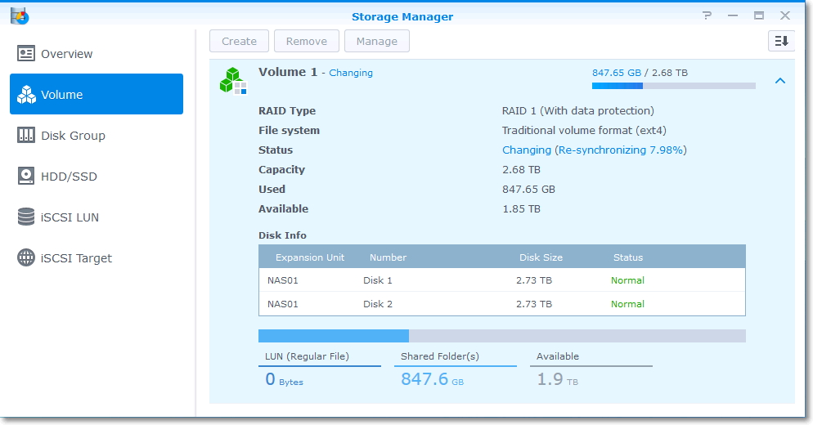
Task: Click the Status column header
Action: (x=628, y=257)
